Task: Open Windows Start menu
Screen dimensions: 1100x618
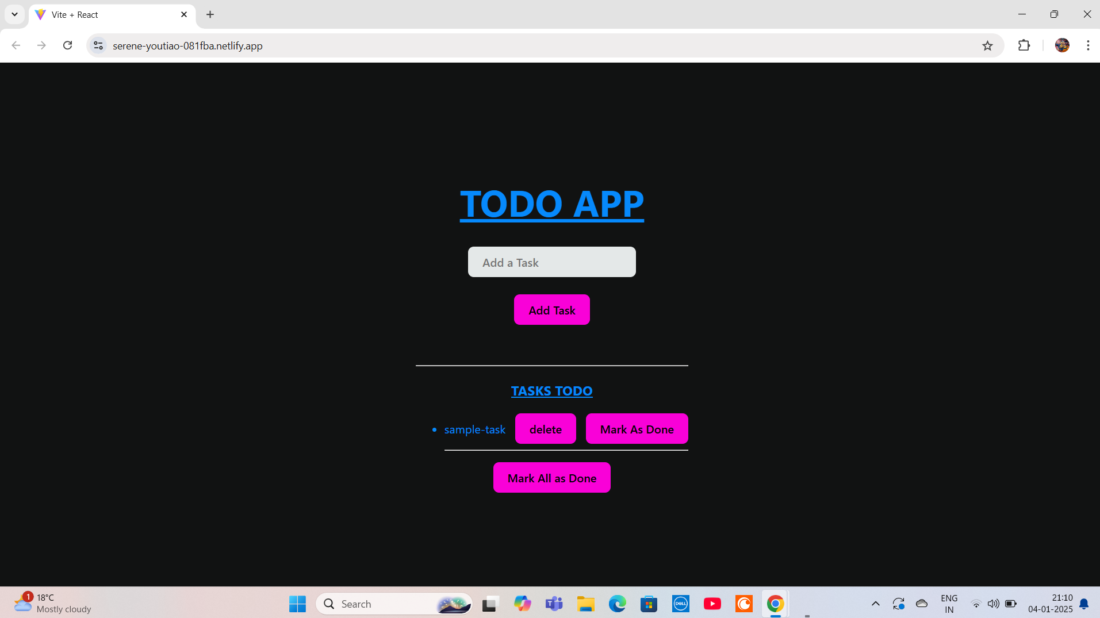Action: point(297,604)
